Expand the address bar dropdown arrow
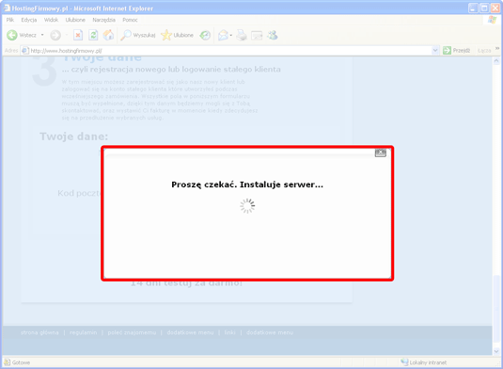 435,51
